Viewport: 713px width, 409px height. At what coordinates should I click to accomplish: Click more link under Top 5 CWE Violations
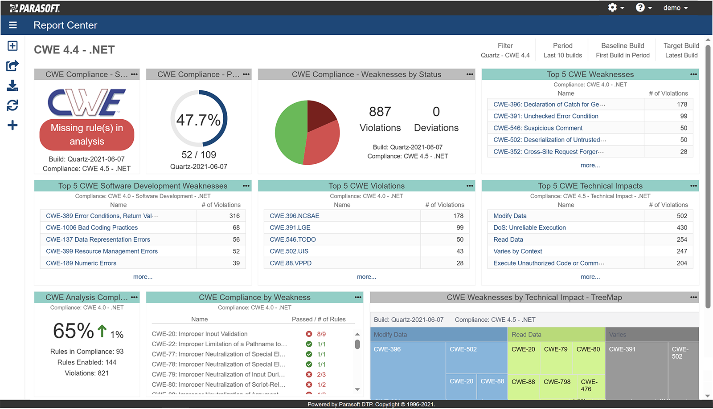pyautogui.click(x=366, y=276)
